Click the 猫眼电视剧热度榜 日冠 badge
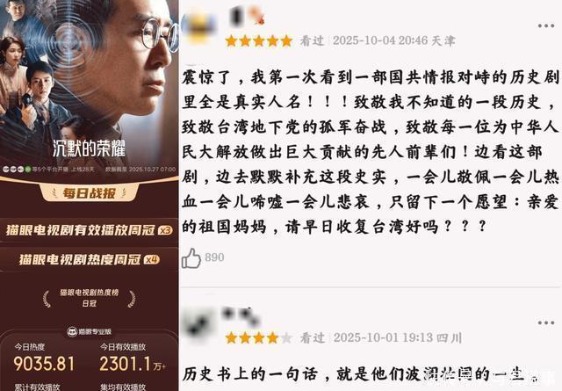 (90, 298)
